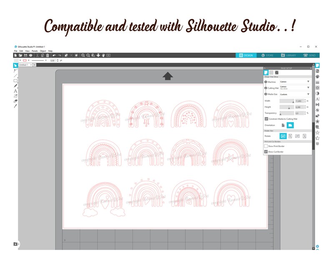Open the Edit menu
This screenshot has width=331, height=280.
[21, 51]
